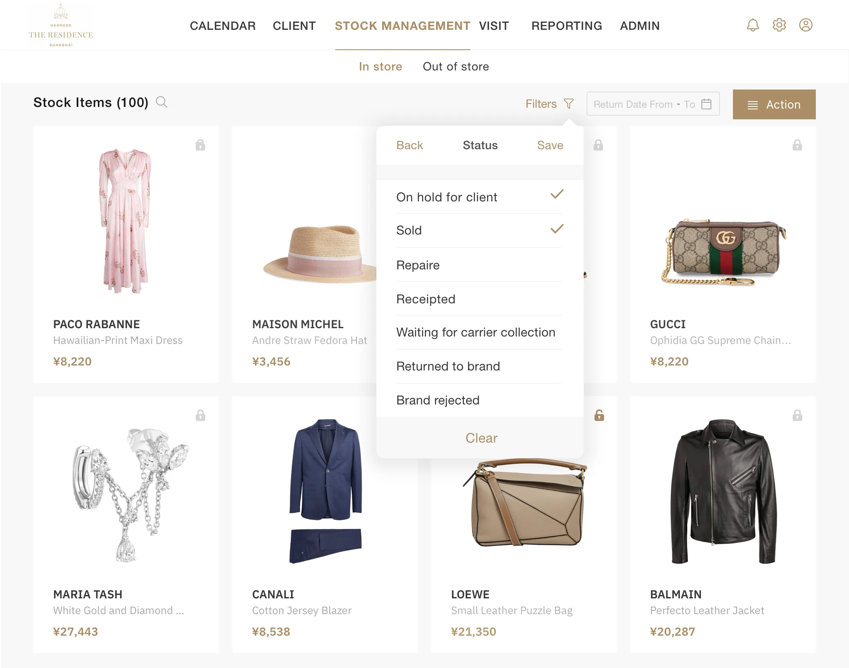This screenshot has height=668, width=849.
Task: Open the notifications bell icon
Action: point(752,25)
